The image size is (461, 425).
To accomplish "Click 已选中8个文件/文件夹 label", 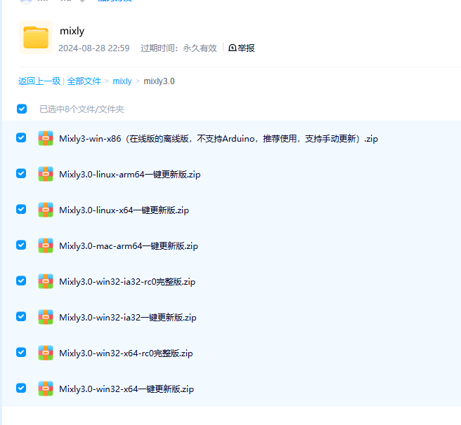I will 82,109.
